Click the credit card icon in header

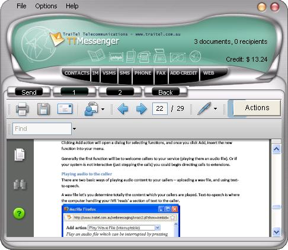(178, 57)
